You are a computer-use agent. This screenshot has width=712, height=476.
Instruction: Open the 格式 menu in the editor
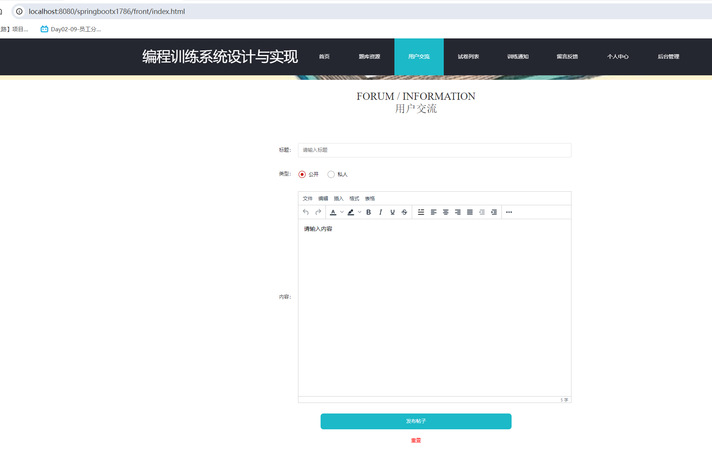(x=354, y=198)
